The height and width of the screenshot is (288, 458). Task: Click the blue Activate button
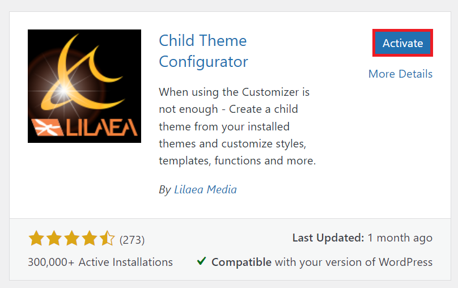[x=402, y=43]
